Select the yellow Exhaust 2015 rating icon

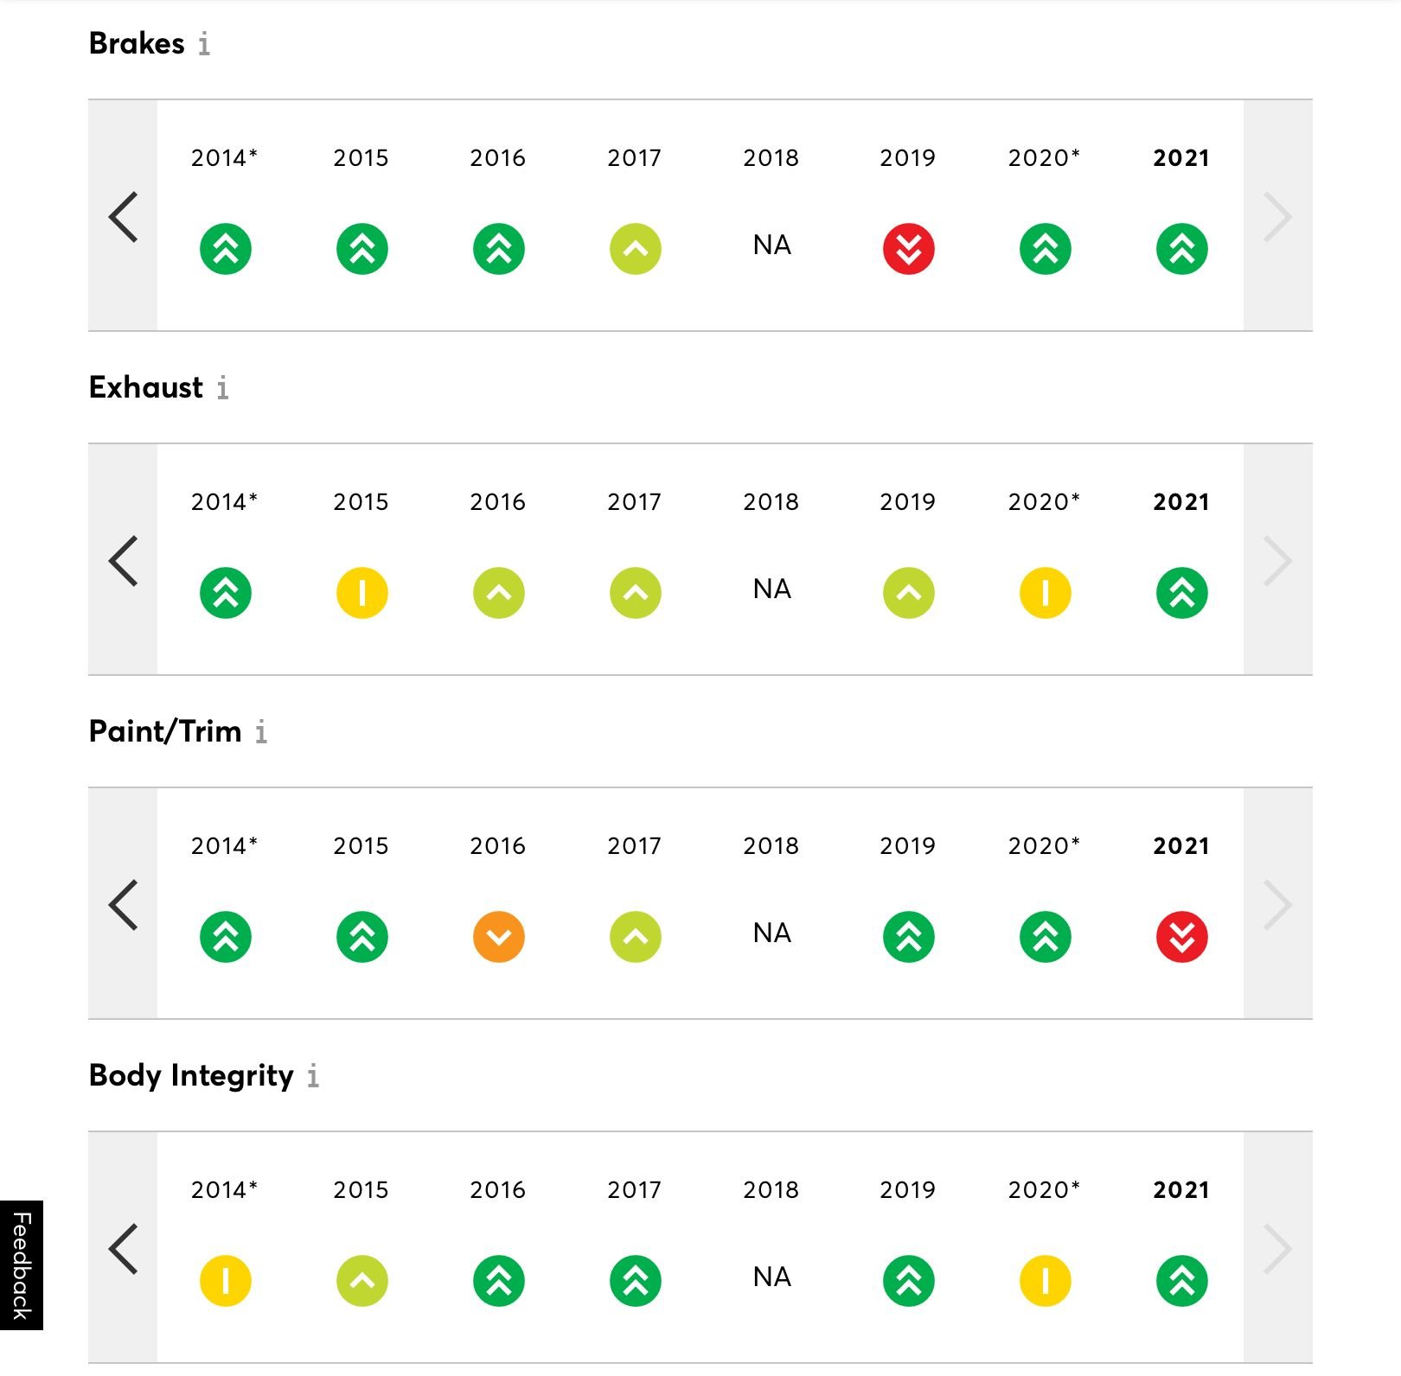click(x=362, y=593)
